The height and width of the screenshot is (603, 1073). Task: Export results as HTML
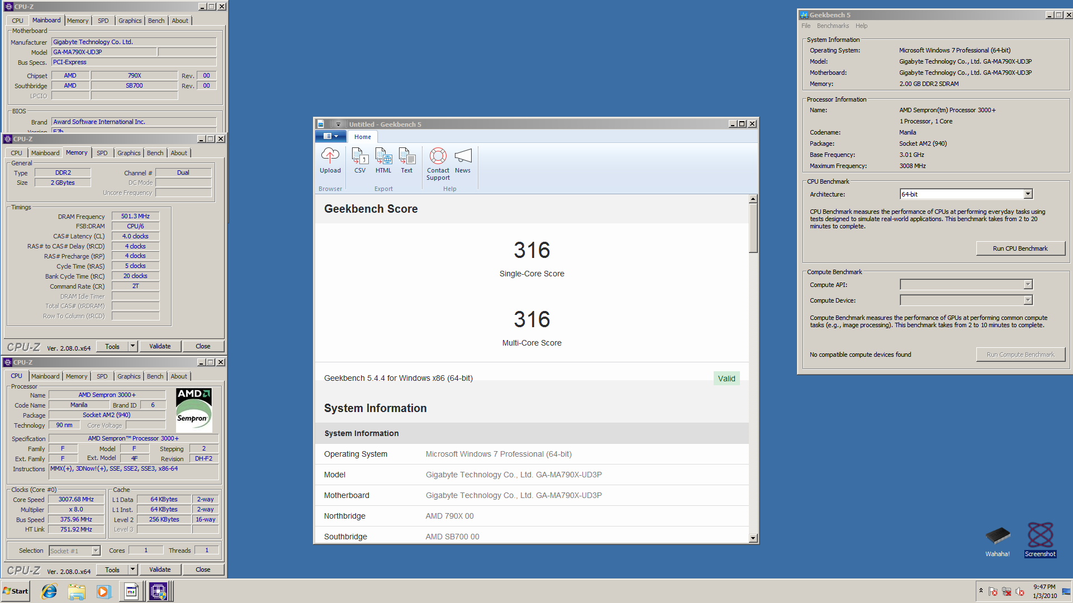pyautogui.click(x=383, y=161)
